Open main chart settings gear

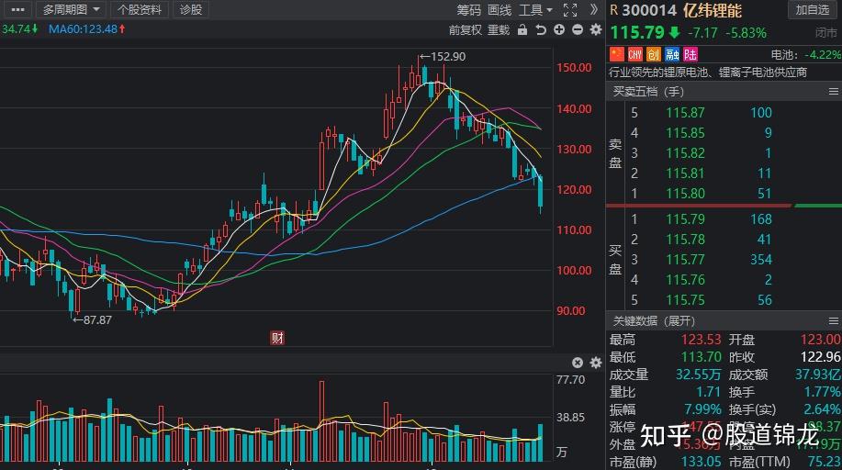[x=596, y=30]
